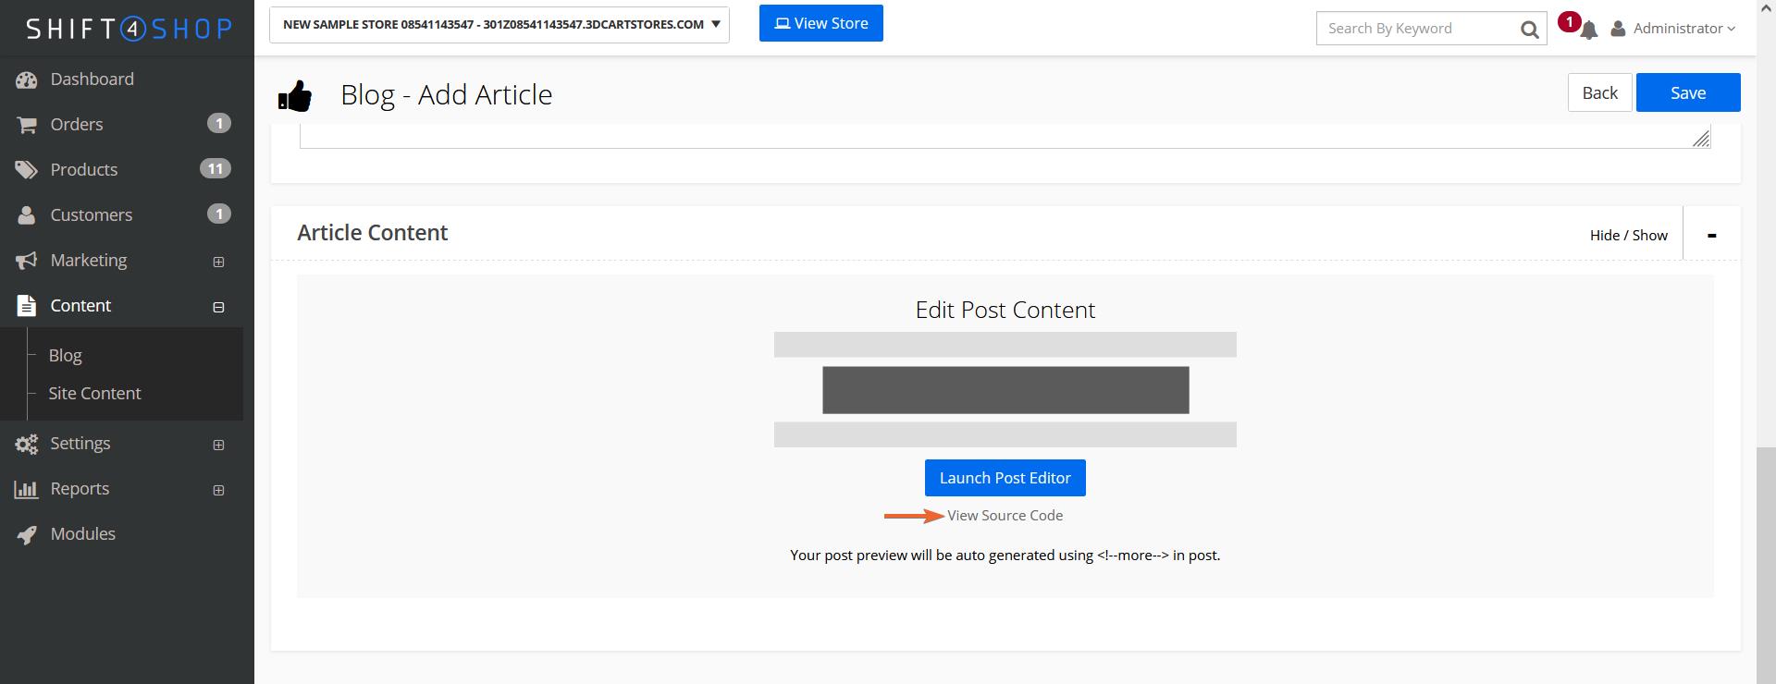The image size is (1776, 684).
Task: Click the View Source Code link
Action: 1005,516
